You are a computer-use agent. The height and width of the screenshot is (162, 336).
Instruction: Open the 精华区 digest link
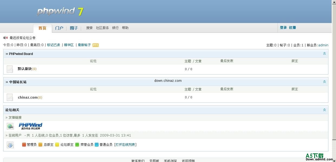pyautogui.click(x=69, y=45)
